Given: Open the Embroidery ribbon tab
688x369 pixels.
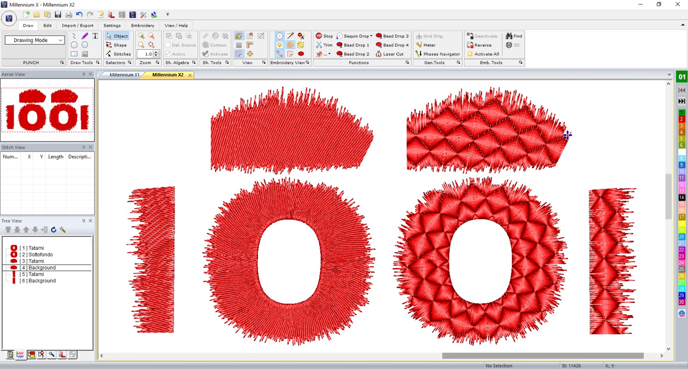Looking at the screenshot, I should tap(143, 25).
